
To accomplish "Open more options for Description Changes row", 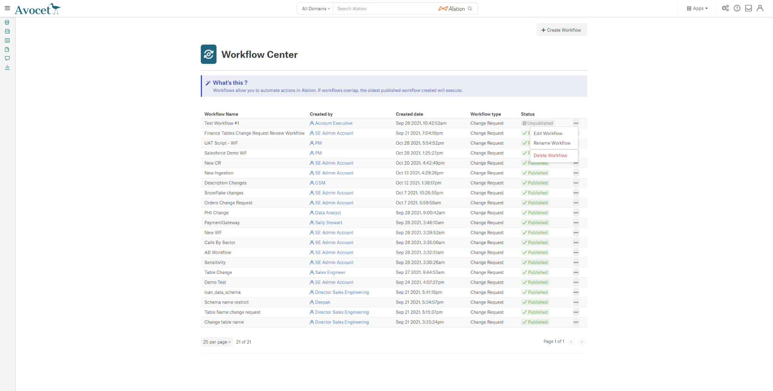I will (x=576, y=183).
